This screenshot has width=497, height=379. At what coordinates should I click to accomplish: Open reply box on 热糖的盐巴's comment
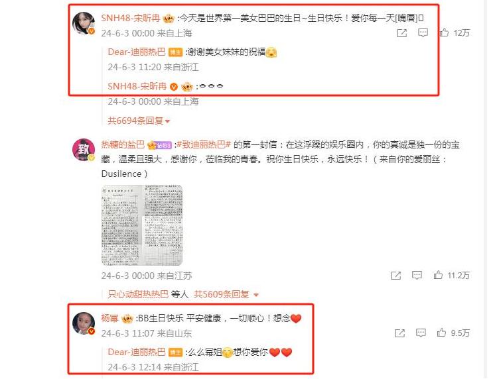click(x=417, y=275)
